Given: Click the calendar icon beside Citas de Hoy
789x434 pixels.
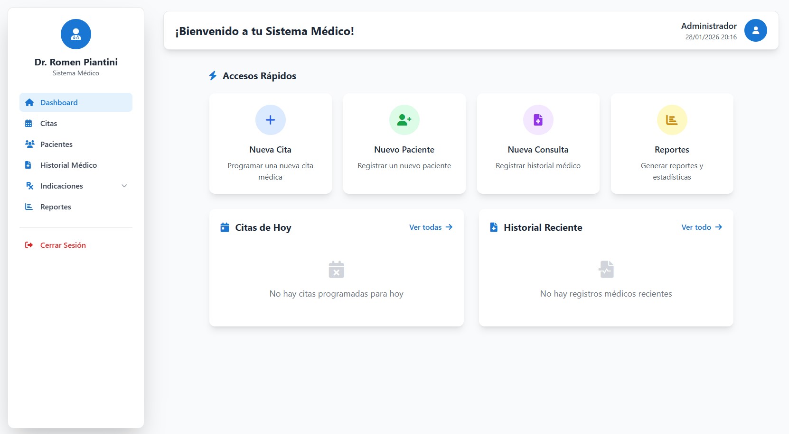Looking at the screenshot, I should click(225, 227).
